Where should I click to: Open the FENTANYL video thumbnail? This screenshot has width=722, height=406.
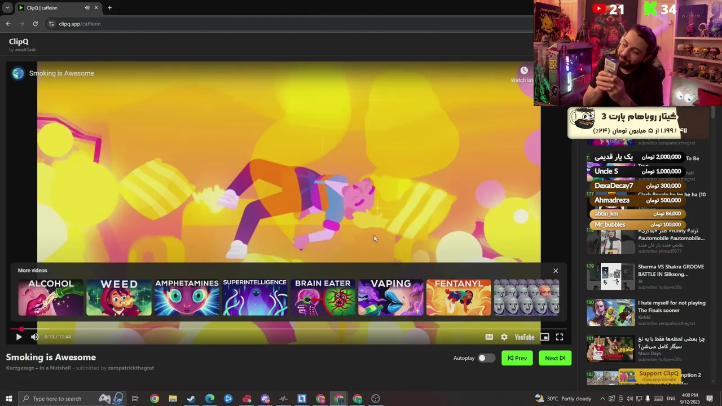coord(459,297)
